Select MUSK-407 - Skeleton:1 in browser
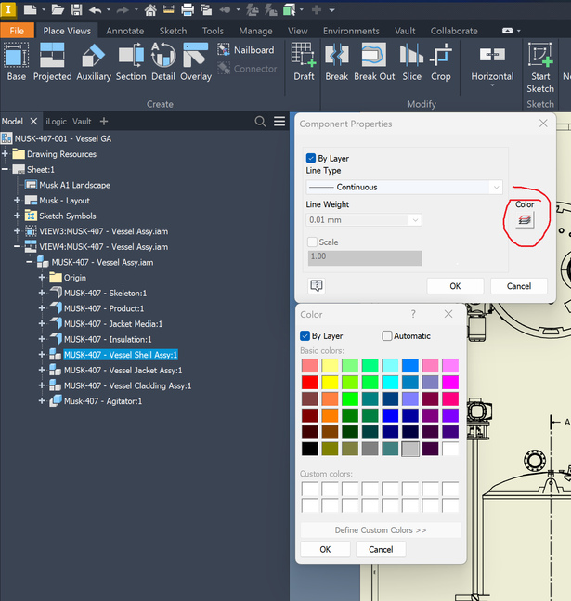Viewport: 571px width, 601px height. click(x=106, y=293)
